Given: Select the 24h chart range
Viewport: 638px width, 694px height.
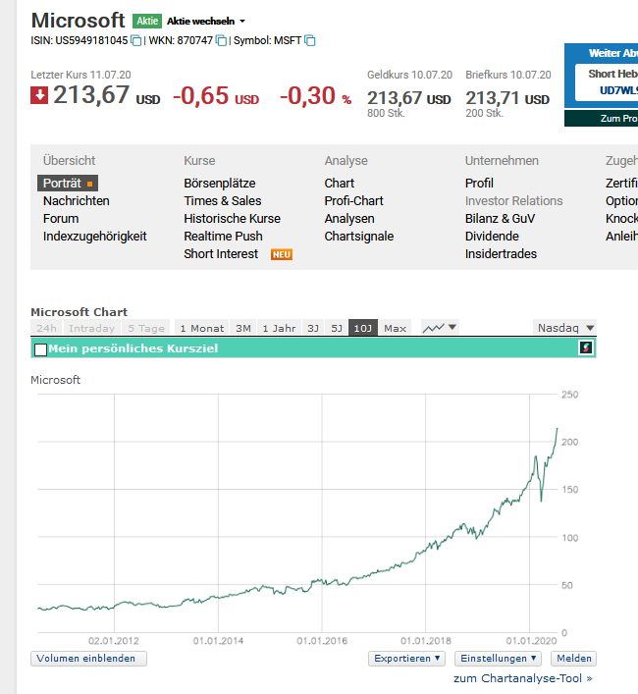Looking at the screenshot, I should pos(46,328).
